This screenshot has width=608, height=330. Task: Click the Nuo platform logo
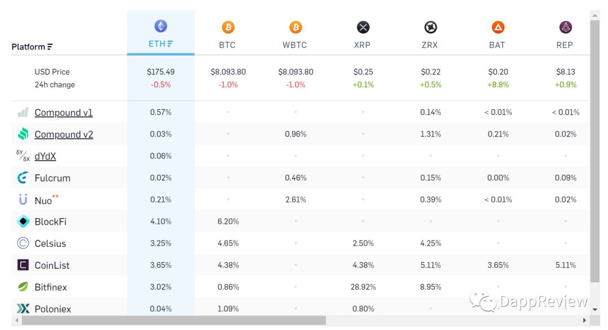tap(23, 200)
